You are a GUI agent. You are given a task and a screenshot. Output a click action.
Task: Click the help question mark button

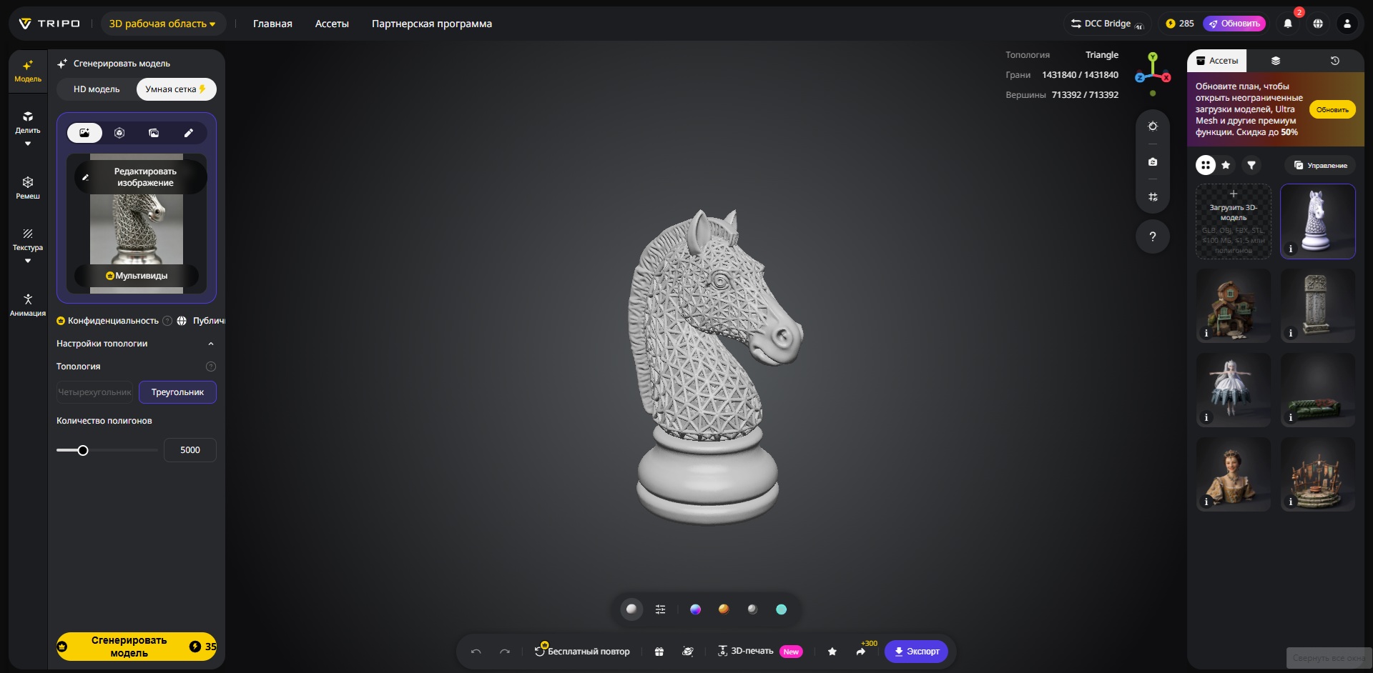[1152, 236]
